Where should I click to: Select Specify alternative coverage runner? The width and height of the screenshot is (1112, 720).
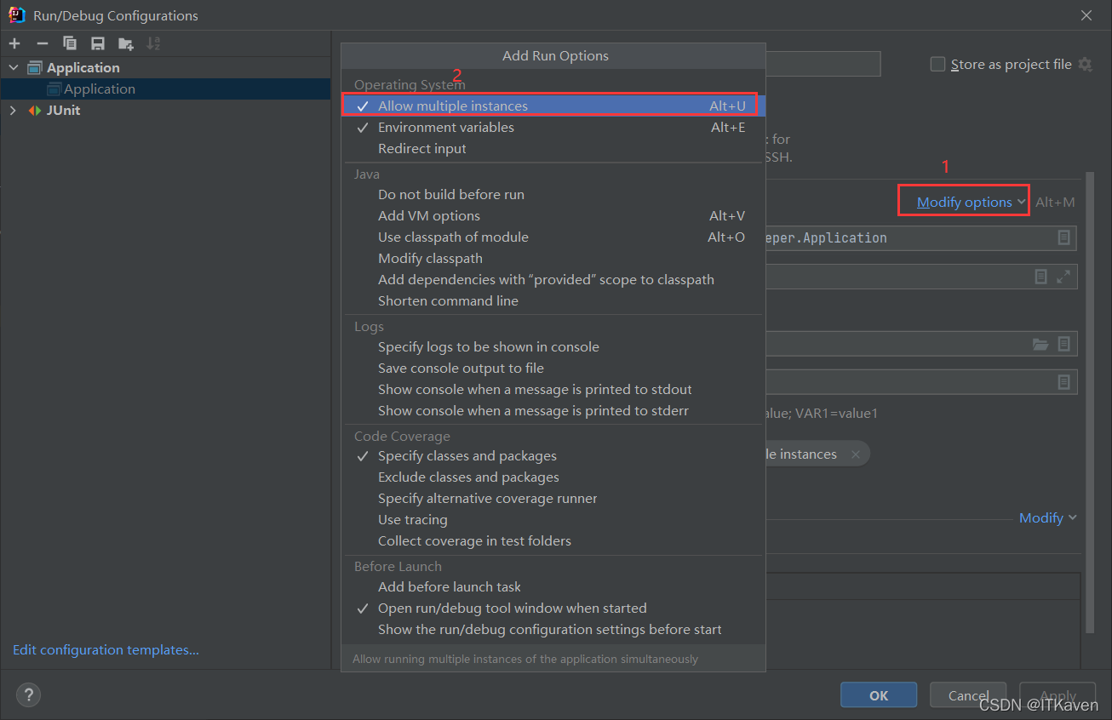click(553, 499)
